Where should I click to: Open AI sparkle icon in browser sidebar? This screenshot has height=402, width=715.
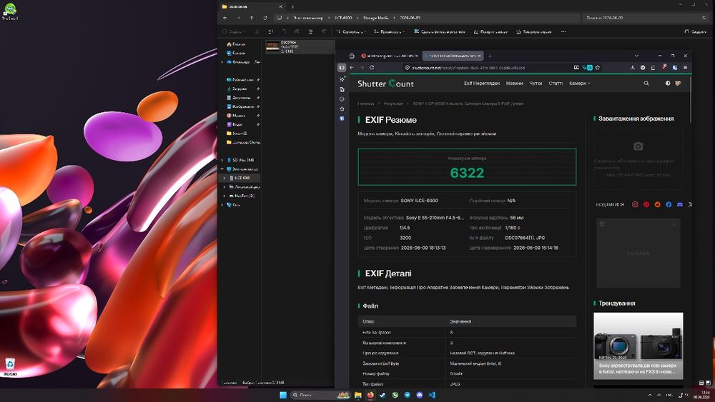click(342, 79)
